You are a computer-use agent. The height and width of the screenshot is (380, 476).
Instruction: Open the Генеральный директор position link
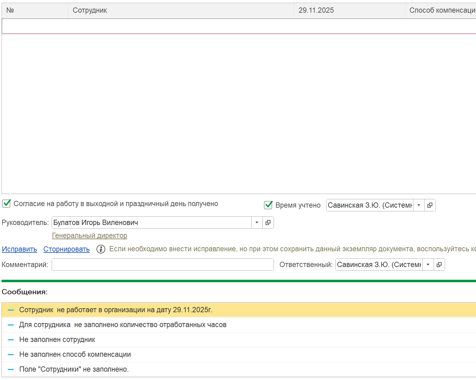click(89, 235)
